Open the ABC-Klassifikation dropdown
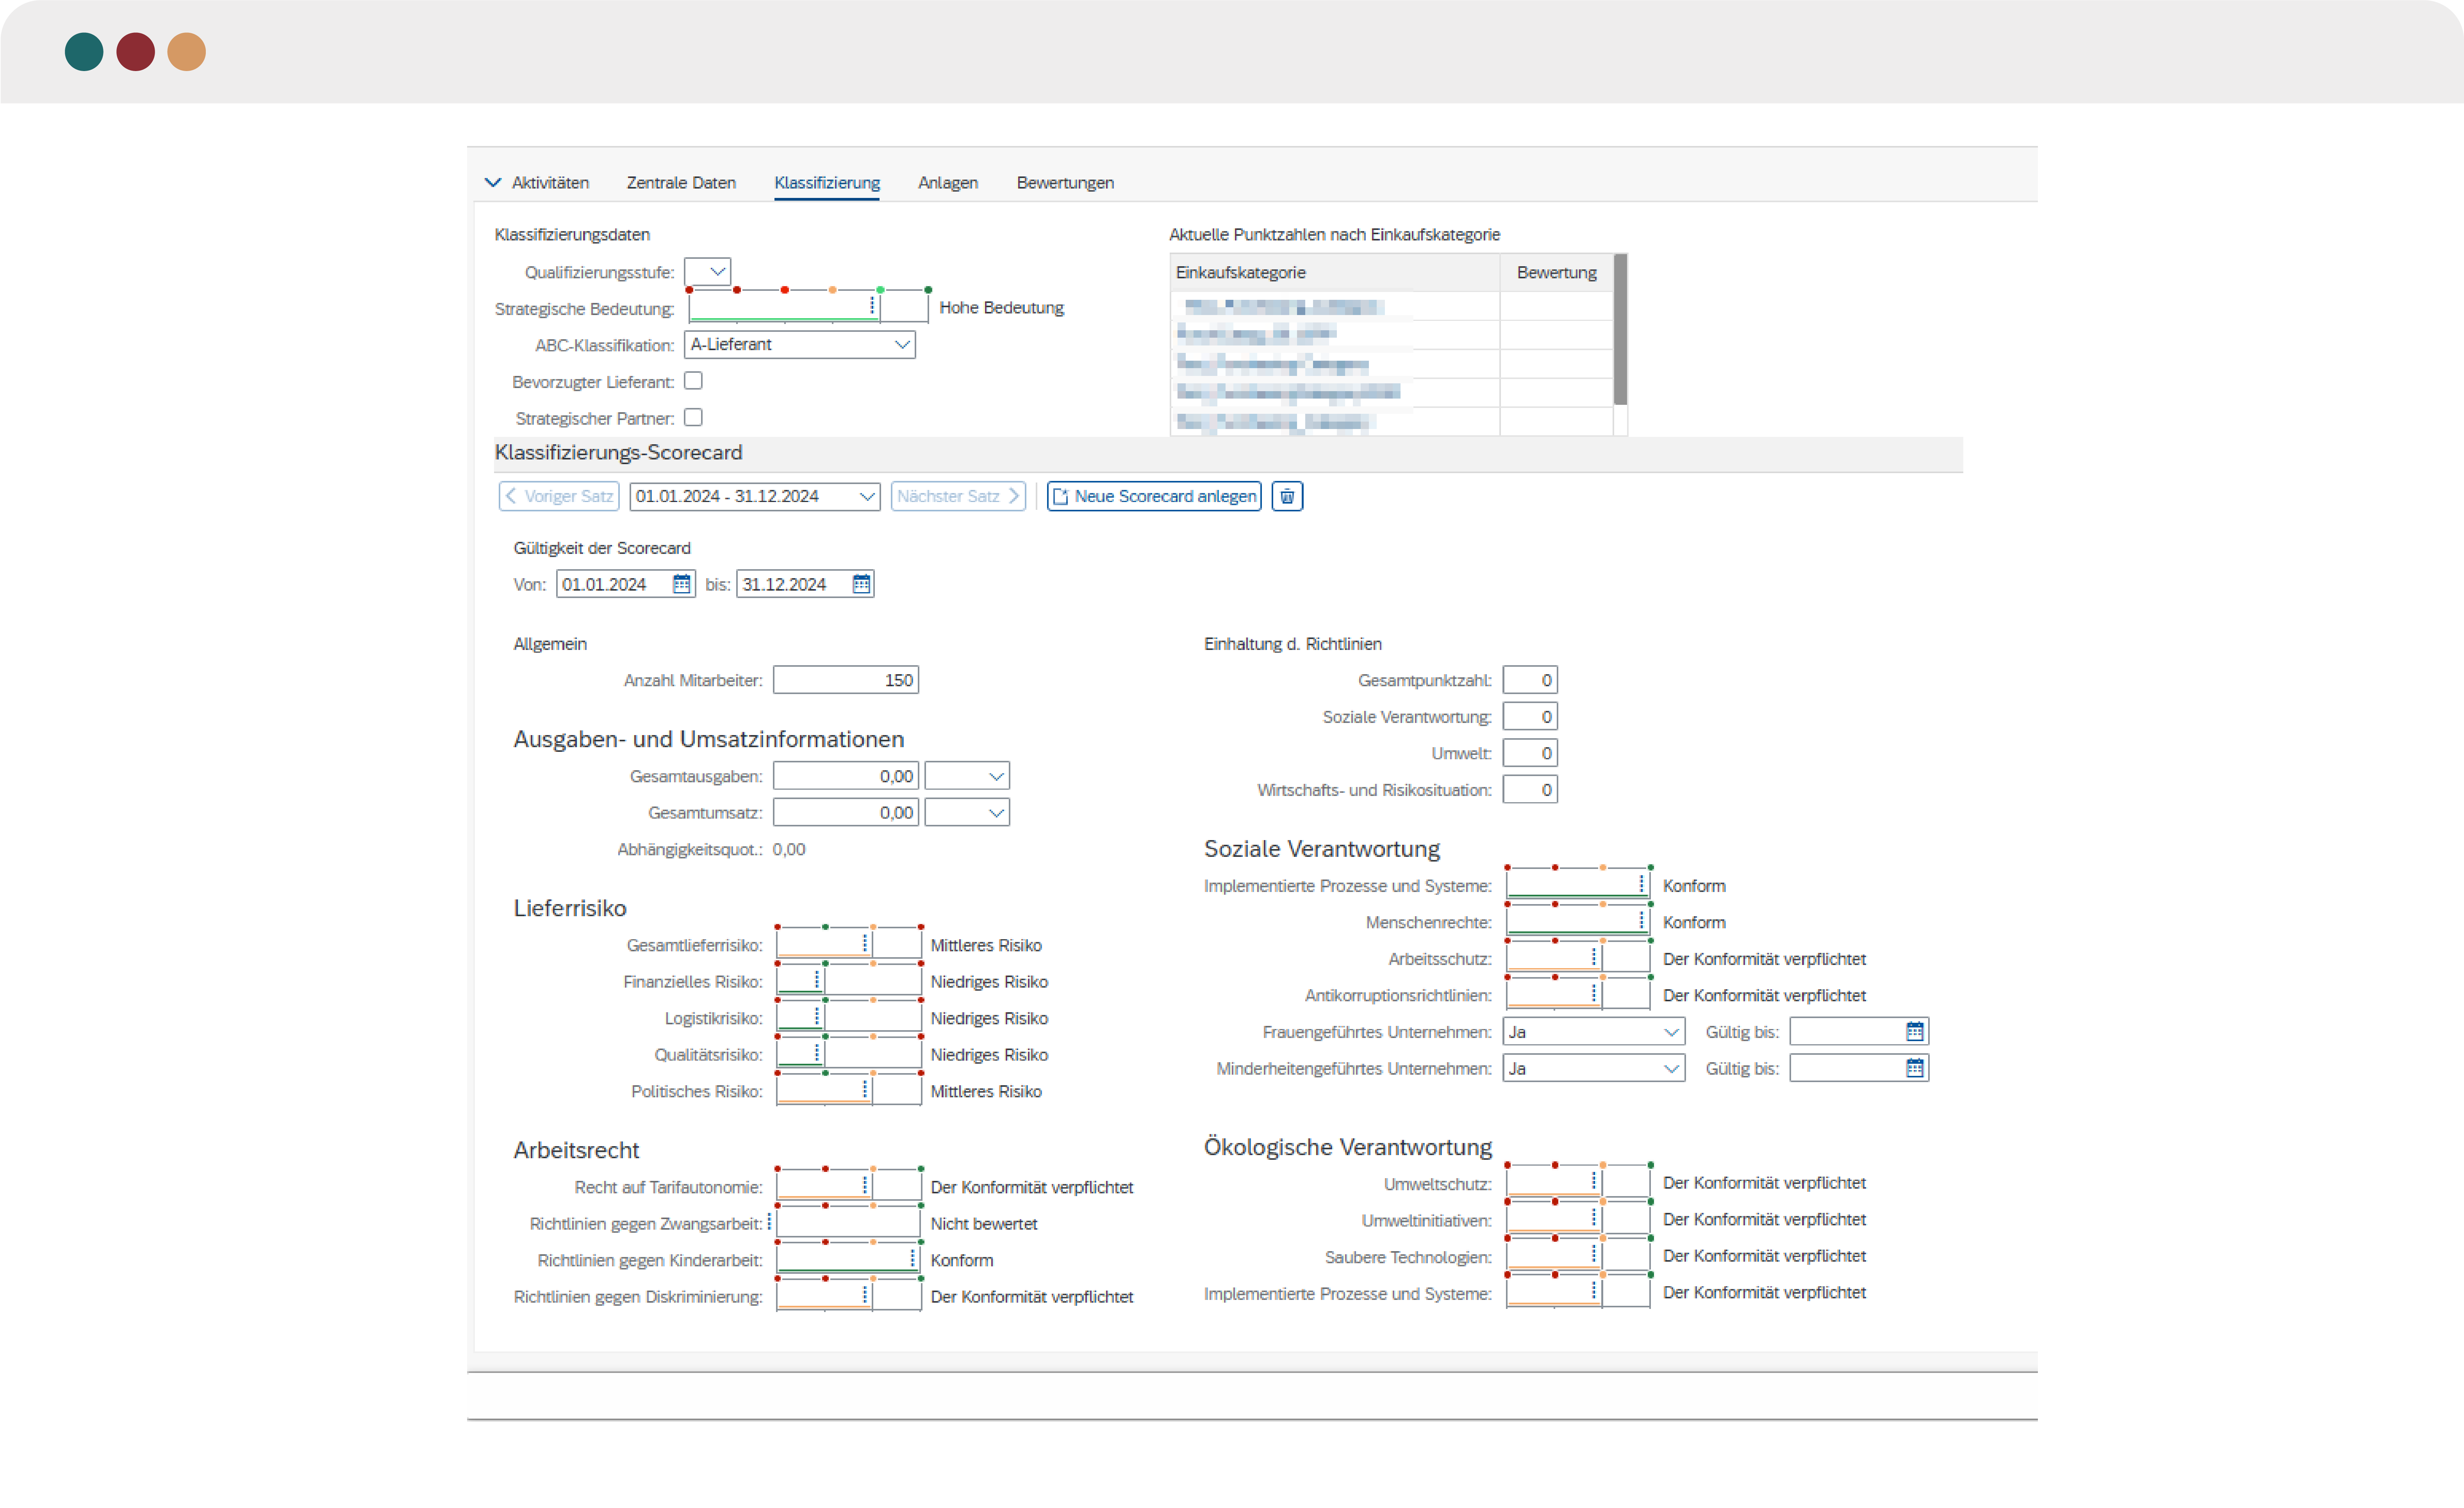 click(800, 345)
